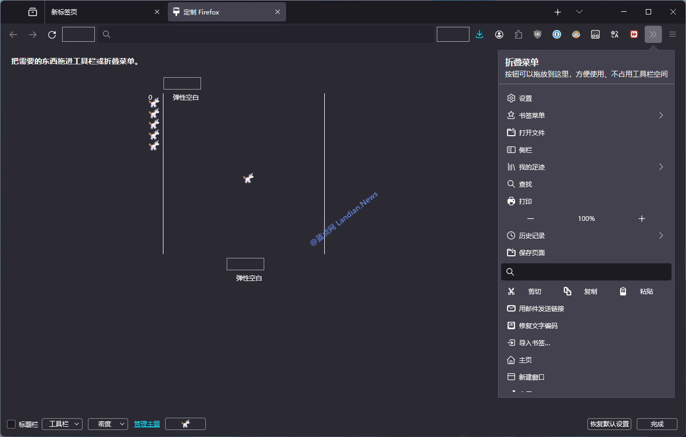The height and width of the screenshot is (437, 686).
Task: Open the hamburger application menu
Action: click(673, 35)
